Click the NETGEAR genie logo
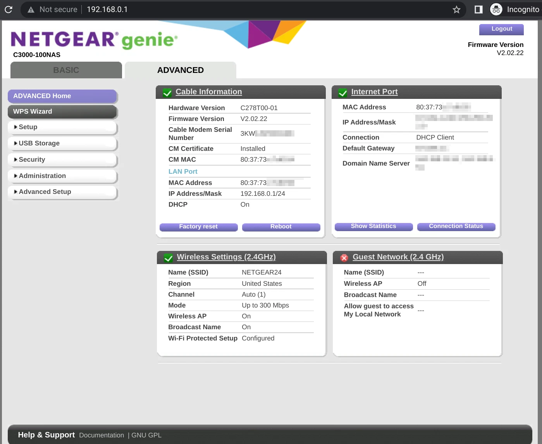 (94, 40)
